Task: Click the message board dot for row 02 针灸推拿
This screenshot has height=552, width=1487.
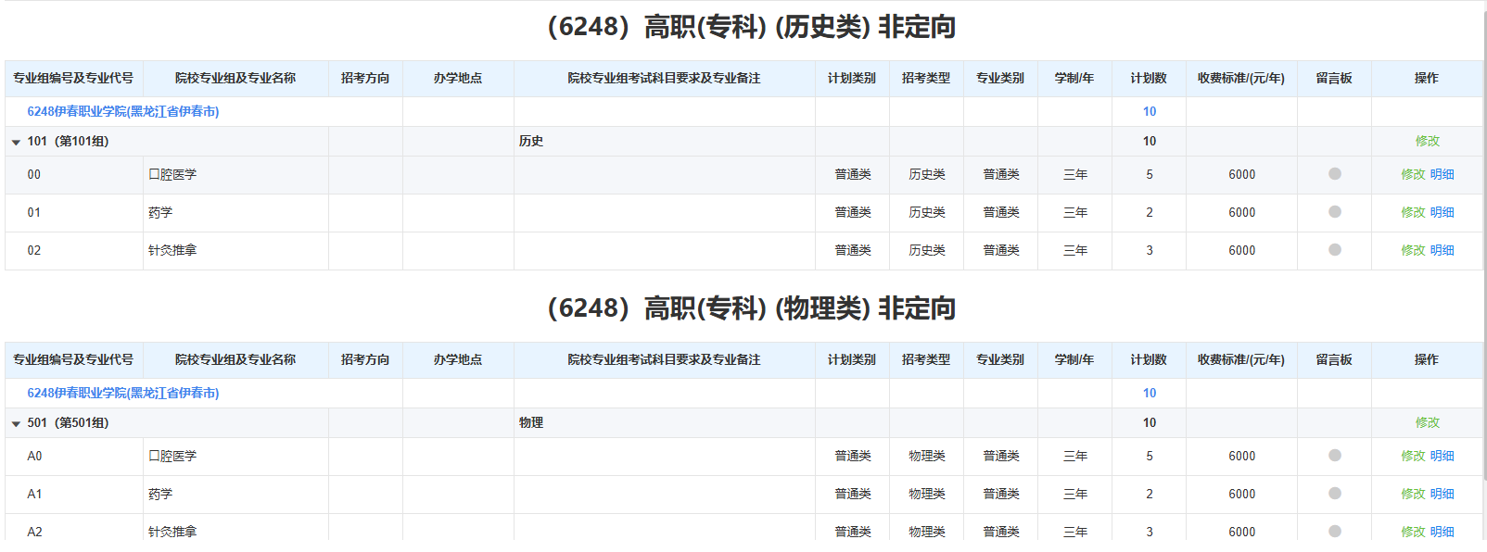Action: point(1334,250)
